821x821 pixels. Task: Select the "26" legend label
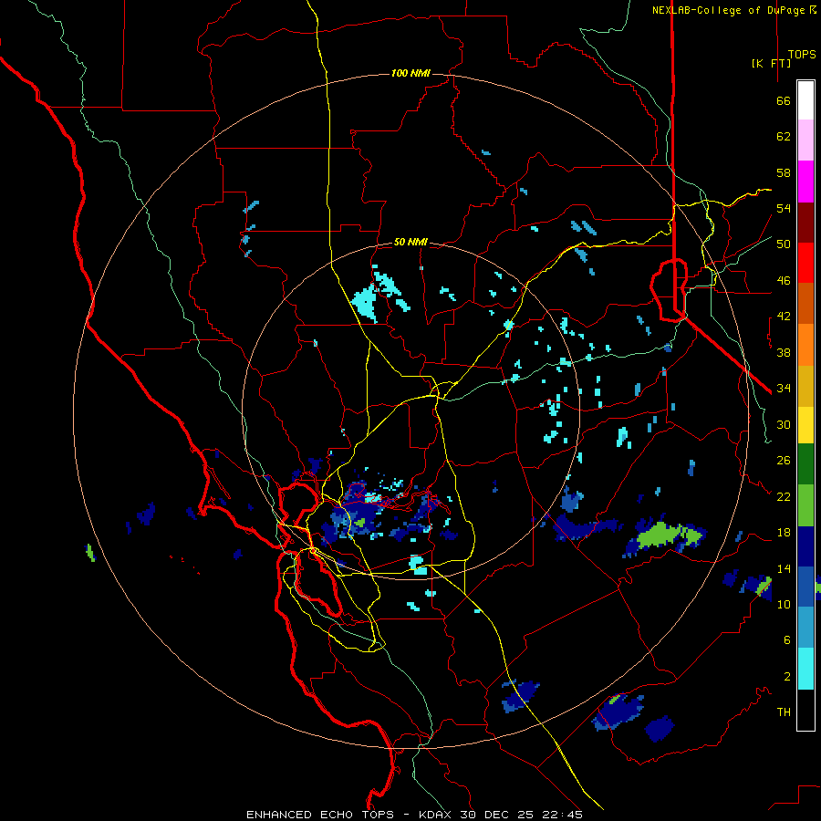coord(784,461)
